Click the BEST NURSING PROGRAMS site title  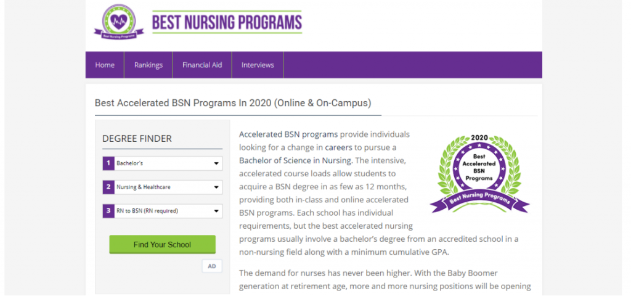(227, 23)
